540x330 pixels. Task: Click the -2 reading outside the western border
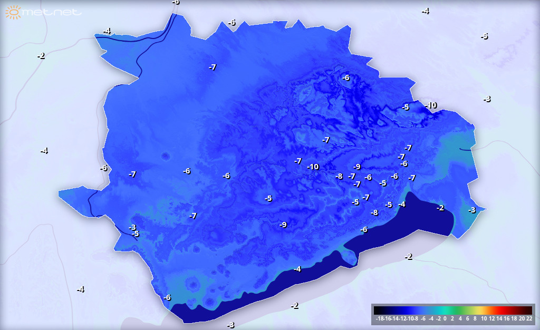click(41, 56)
